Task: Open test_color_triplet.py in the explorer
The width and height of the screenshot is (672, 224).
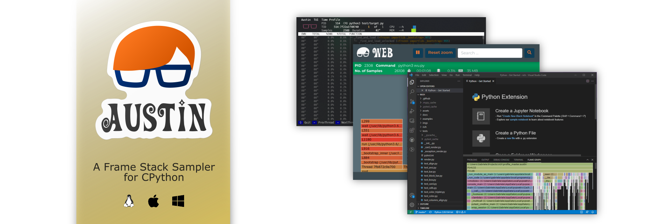Action: pyautogui.click(x=434, y=192)
